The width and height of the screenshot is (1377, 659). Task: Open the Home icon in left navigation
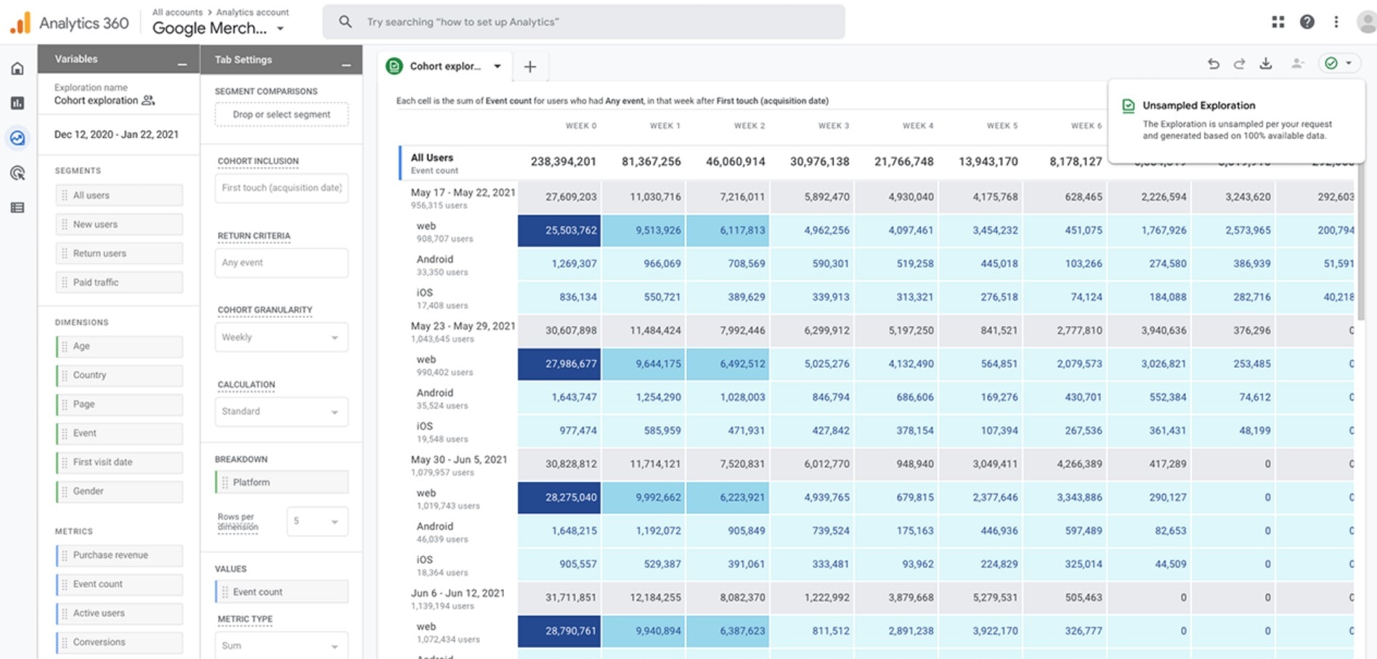pos(17,67)
